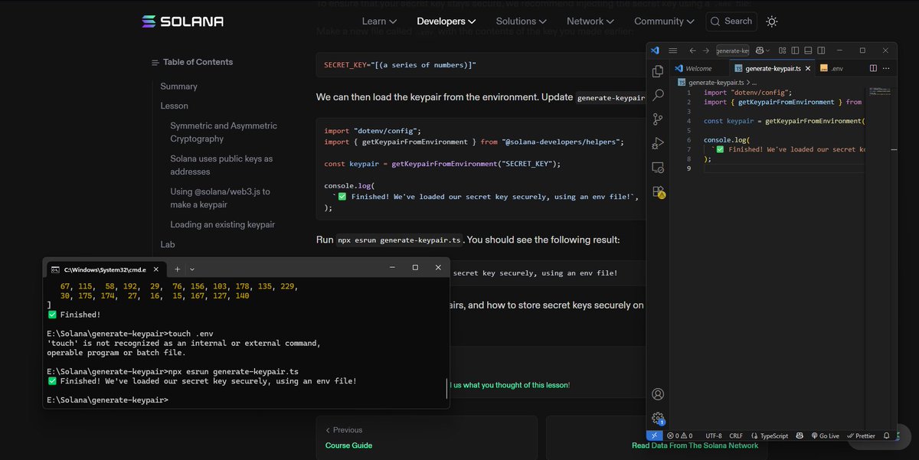Click remote window indicator in VS Code status bar
The image size is (919, 460).
coord(654,436)
